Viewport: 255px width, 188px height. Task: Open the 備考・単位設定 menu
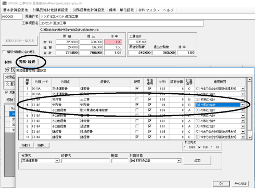tap(121, 10)
